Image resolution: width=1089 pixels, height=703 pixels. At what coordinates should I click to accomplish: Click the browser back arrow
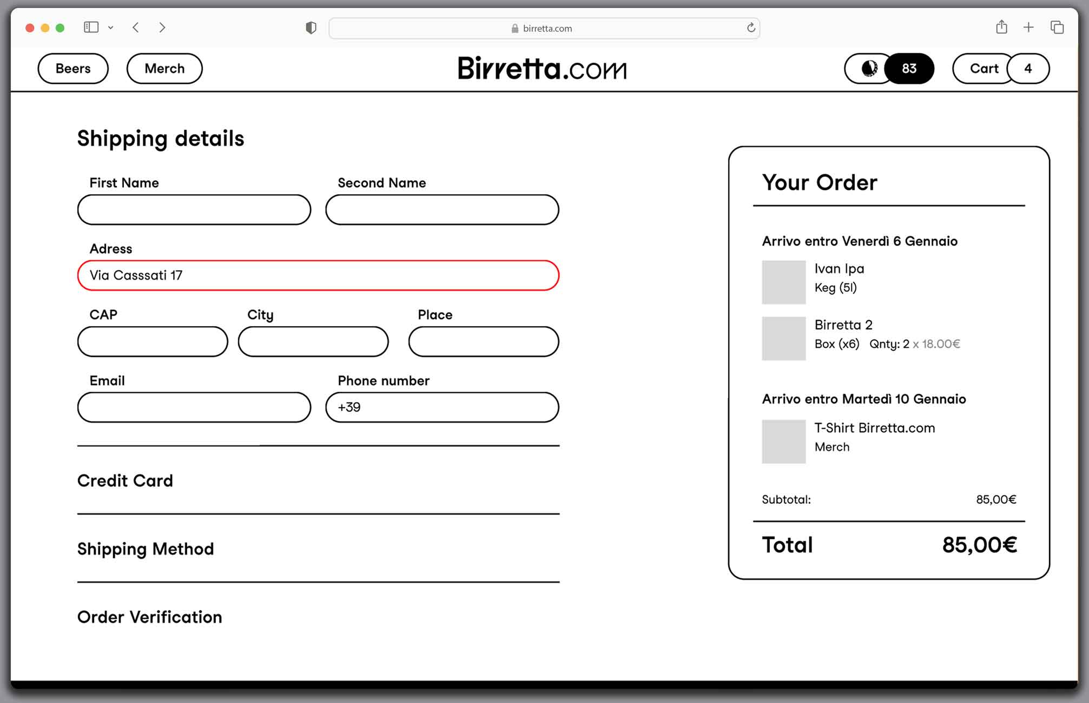tap(136, 27)
